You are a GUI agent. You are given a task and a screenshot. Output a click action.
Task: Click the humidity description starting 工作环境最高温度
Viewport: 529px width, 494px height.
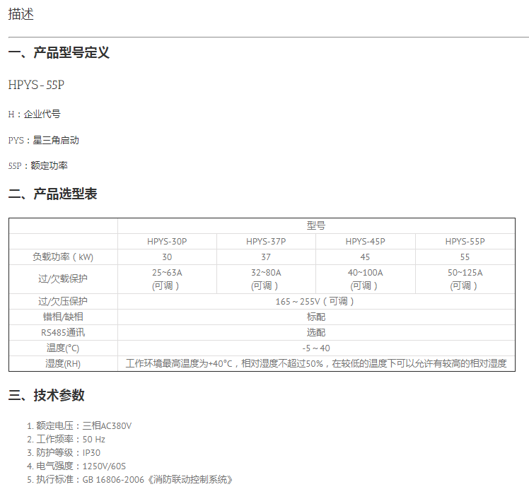pyautogui.click(x=316, y=363)
